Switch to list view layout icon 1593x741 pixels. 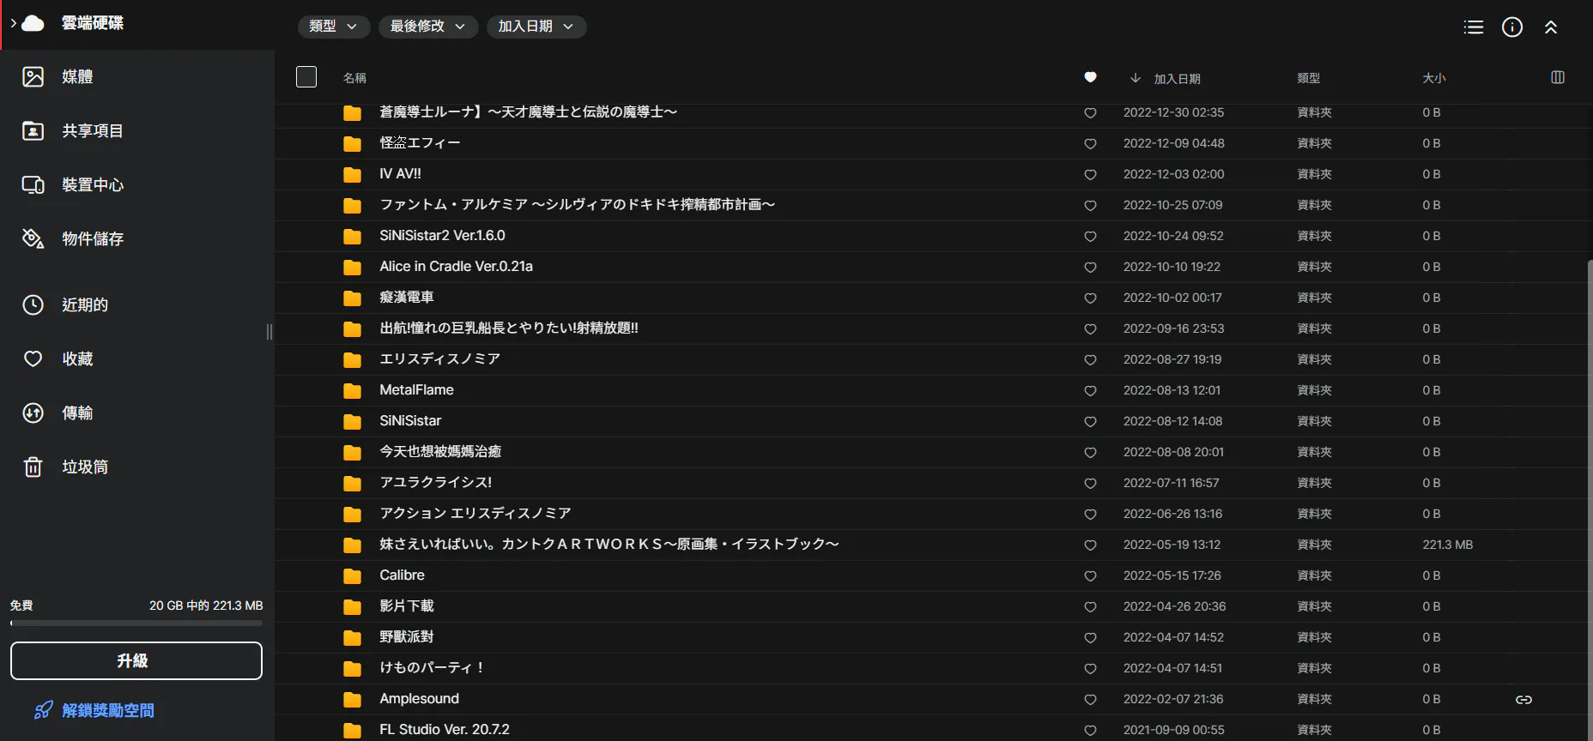click(1473, 27)
